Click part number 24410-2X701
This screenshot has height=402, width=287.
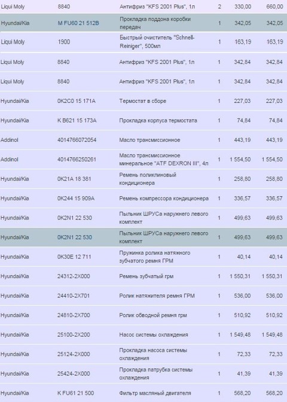[x=74, y=296]
